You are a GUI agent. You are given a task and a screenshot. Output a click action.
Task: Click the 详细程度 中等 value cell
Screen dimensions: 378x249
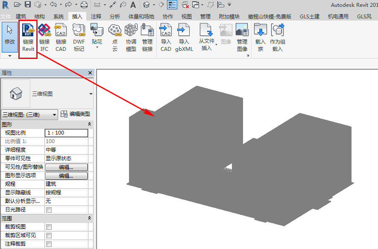[x=66, y=149]
